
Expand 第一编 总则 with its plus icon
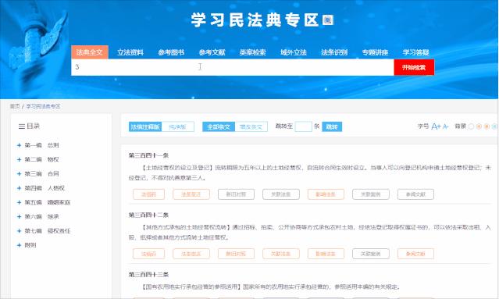pyautogui.click(x=19, y=145)
